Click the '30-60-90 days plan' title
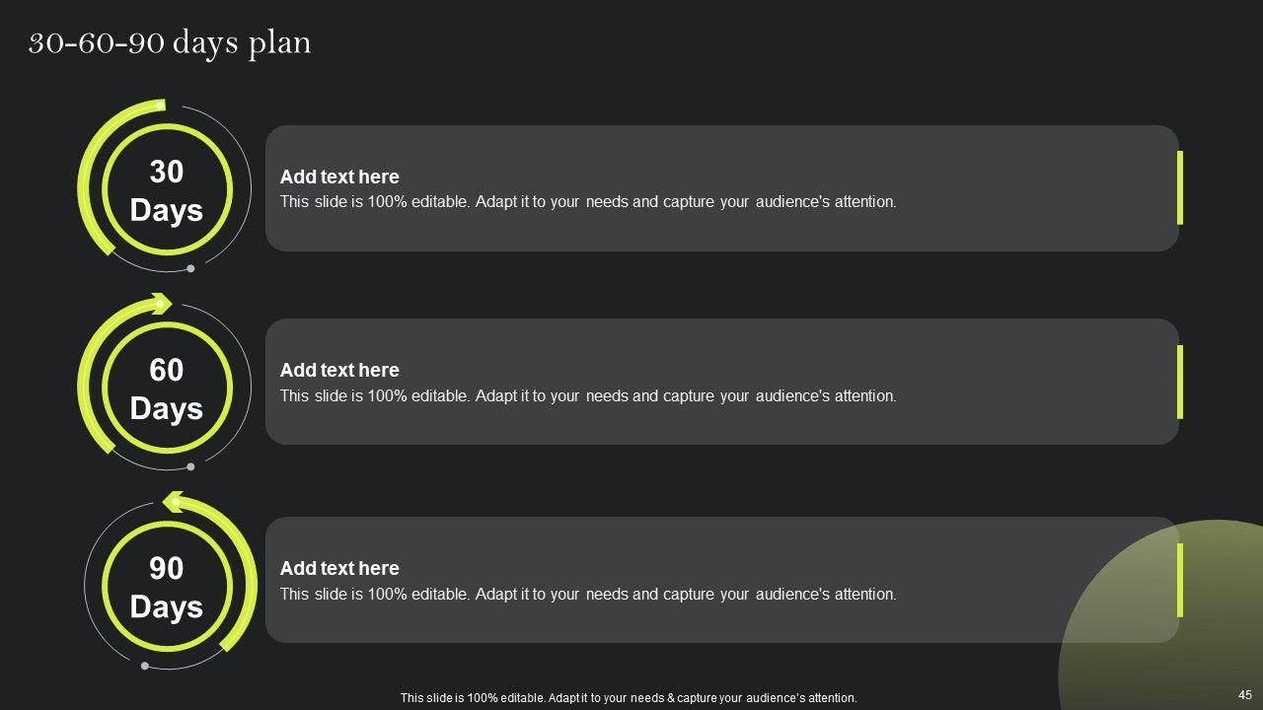1263x710 pixels. [170, 43]
